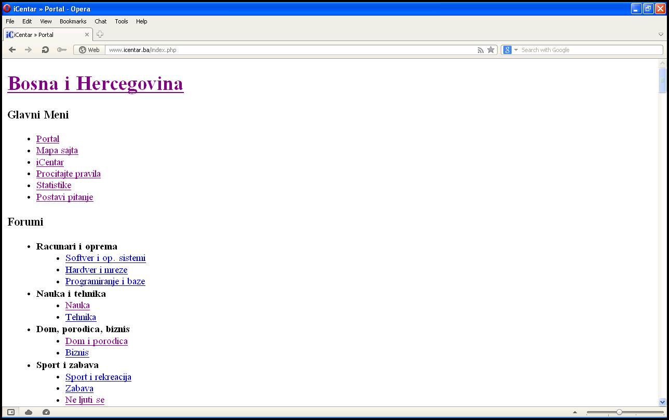This screenshot has height=420, width=669.
Task: Enable Opera Turbo via speedometer icon
Action: pyautogui.click(x=46, y=412)
